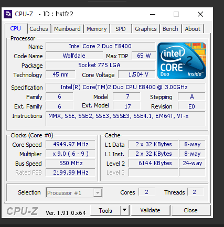The height and width of the screenshot is (227, 224).
Task: Click the Close button at bottom
Action: (x=191, y=210)
